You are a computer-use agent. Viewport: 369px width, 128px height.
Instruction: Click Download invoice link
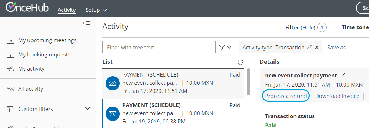click(337, 96)
